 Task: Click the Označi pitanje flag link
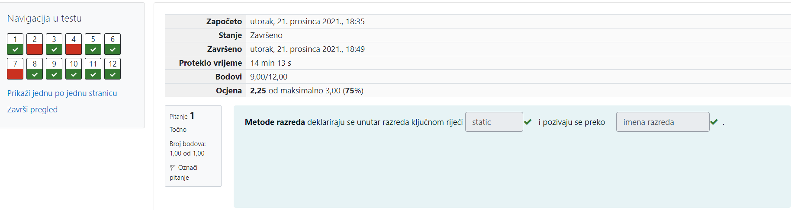(x=183, y=172)
